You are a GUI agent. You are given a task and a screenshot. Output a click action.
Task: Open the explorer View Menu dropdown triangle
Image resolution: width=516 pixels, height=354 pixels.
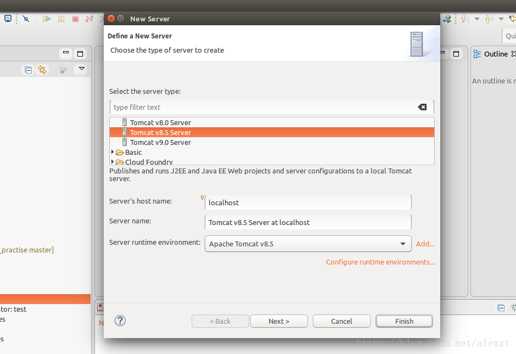tap(82, 69)
